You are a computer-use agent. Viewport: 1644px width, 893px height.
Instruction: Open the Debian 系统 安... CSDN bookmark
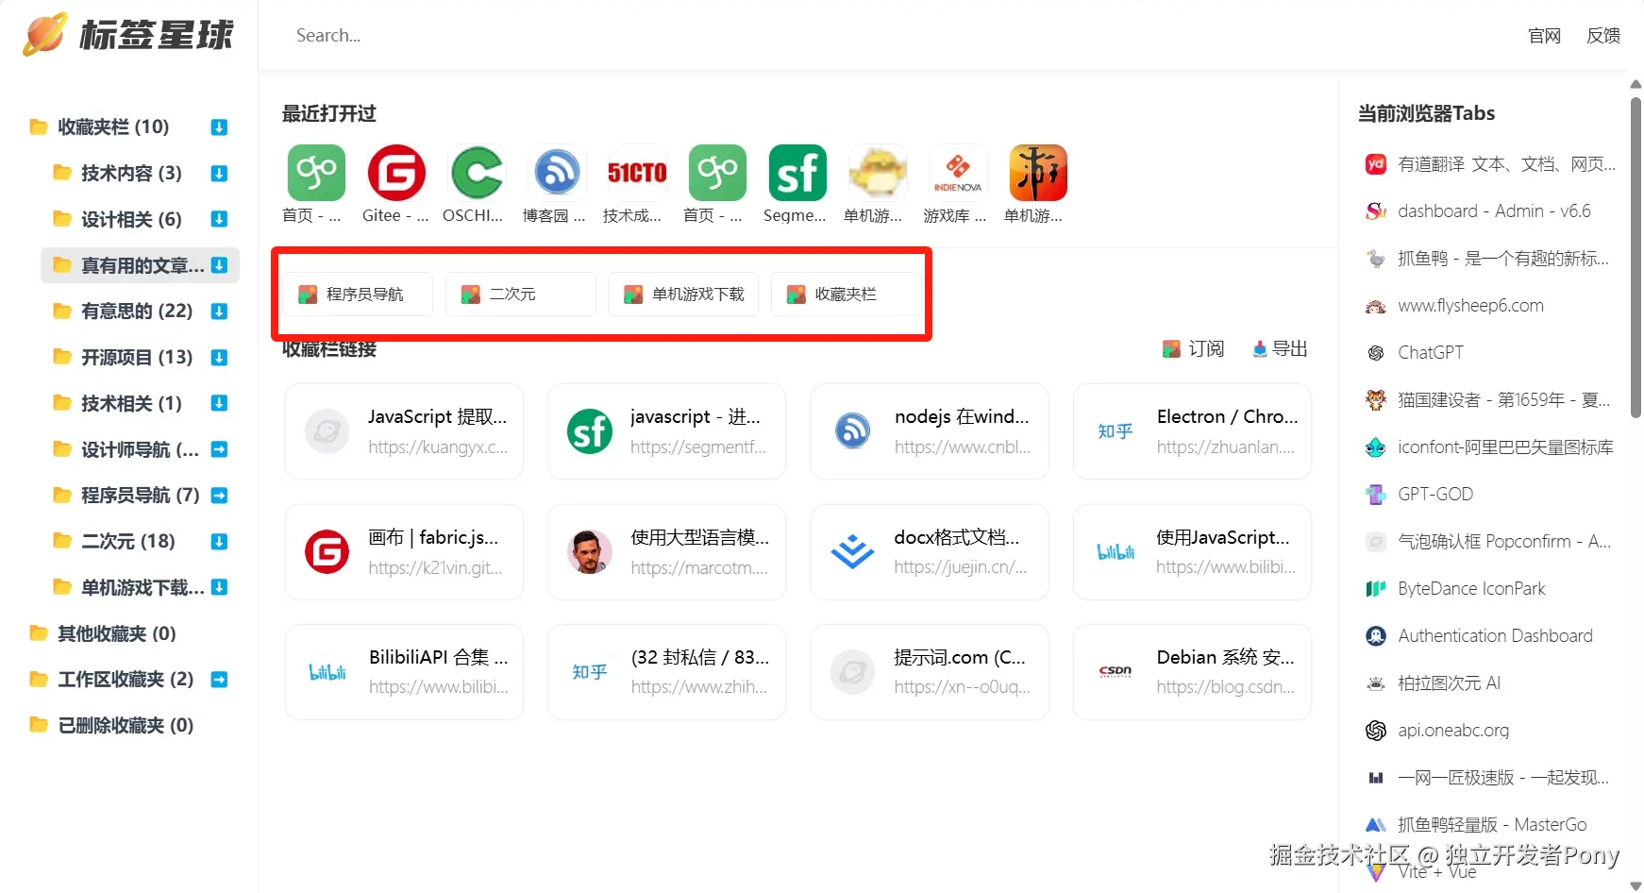pos(1192,672)
